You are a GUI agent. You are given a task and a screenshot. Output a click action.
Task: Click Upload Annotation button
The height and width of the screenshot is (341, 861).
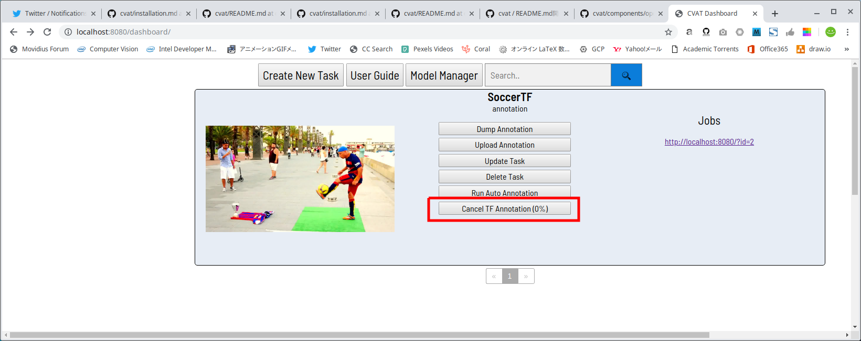[x=505, y=145]
